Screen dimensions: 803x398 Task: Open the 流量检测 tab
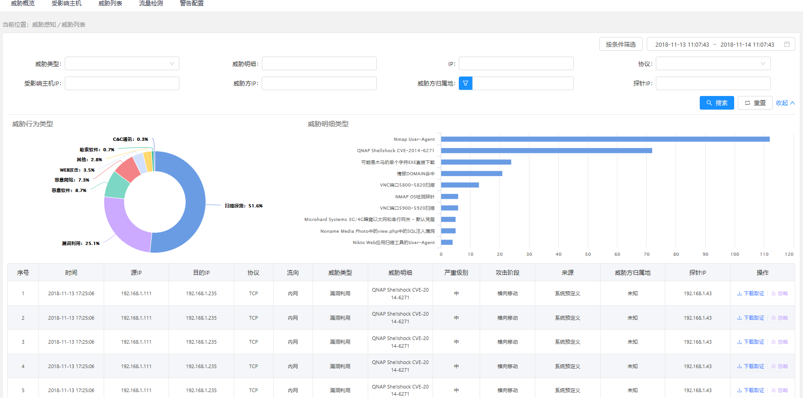pos(151,4)
